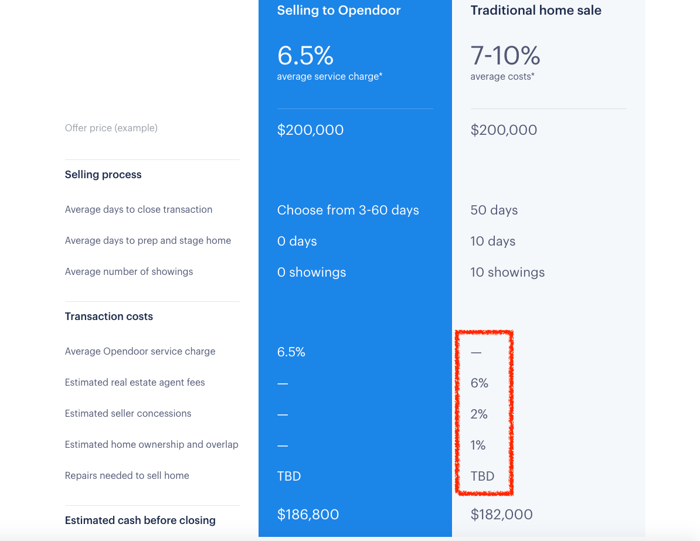Click 'average service charge*' caption

[x=329, y=76]
